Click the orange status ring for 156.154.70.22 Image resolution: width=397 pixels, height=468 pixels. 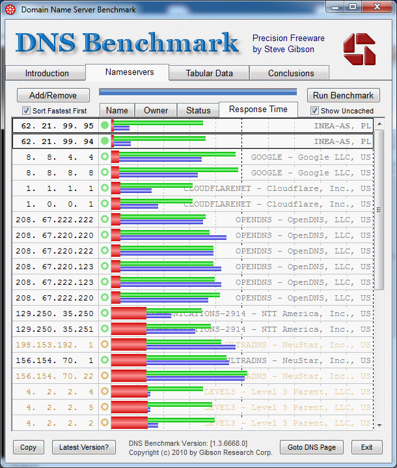(x=105, y=376)
